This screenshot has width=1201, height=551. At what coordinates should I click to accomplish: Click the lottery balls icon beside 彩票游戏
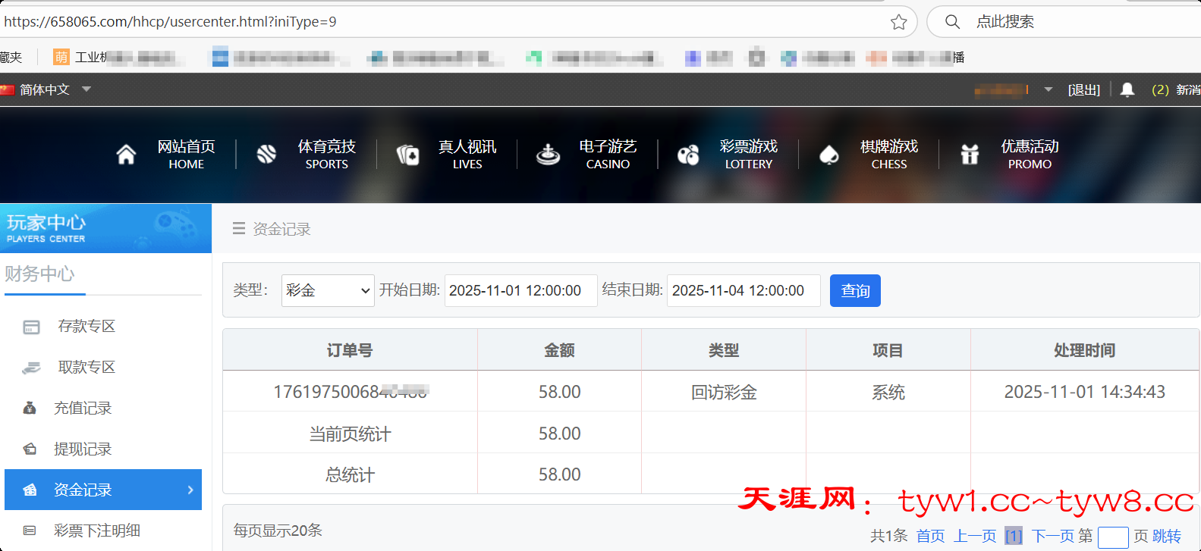tap(688, 155)
